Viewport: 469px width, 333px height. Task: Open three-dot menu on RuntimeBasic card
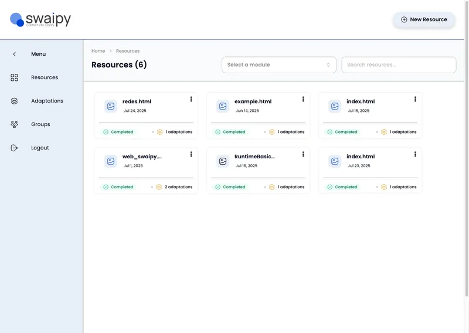pos(303,154)
